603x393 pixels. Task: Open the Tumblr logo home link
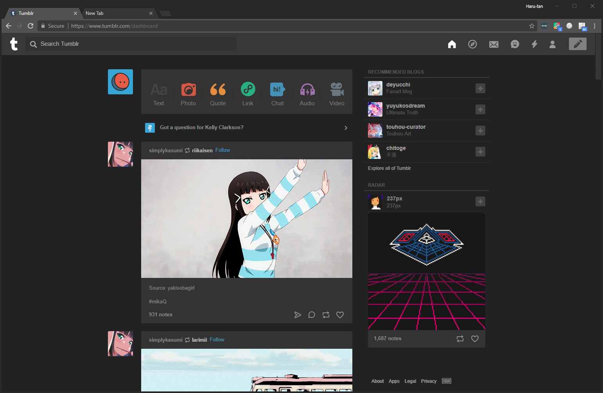click(x=14, y=44)
